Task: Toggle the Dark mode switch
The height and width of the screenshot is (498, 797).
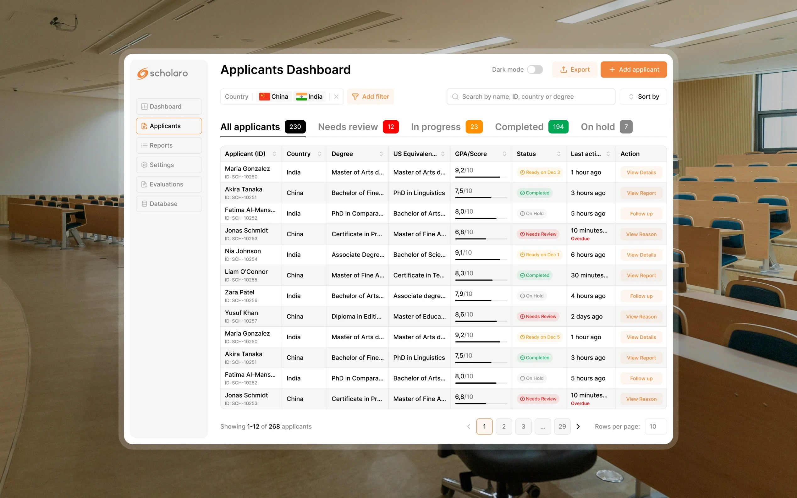Action: pyautogui.click(x=535, y=69)
